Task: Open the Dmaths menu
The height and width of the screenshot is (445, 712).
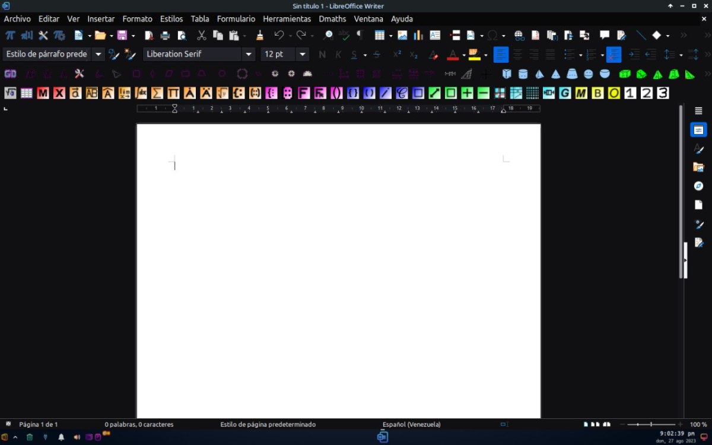Action: [x=332, y=19]
